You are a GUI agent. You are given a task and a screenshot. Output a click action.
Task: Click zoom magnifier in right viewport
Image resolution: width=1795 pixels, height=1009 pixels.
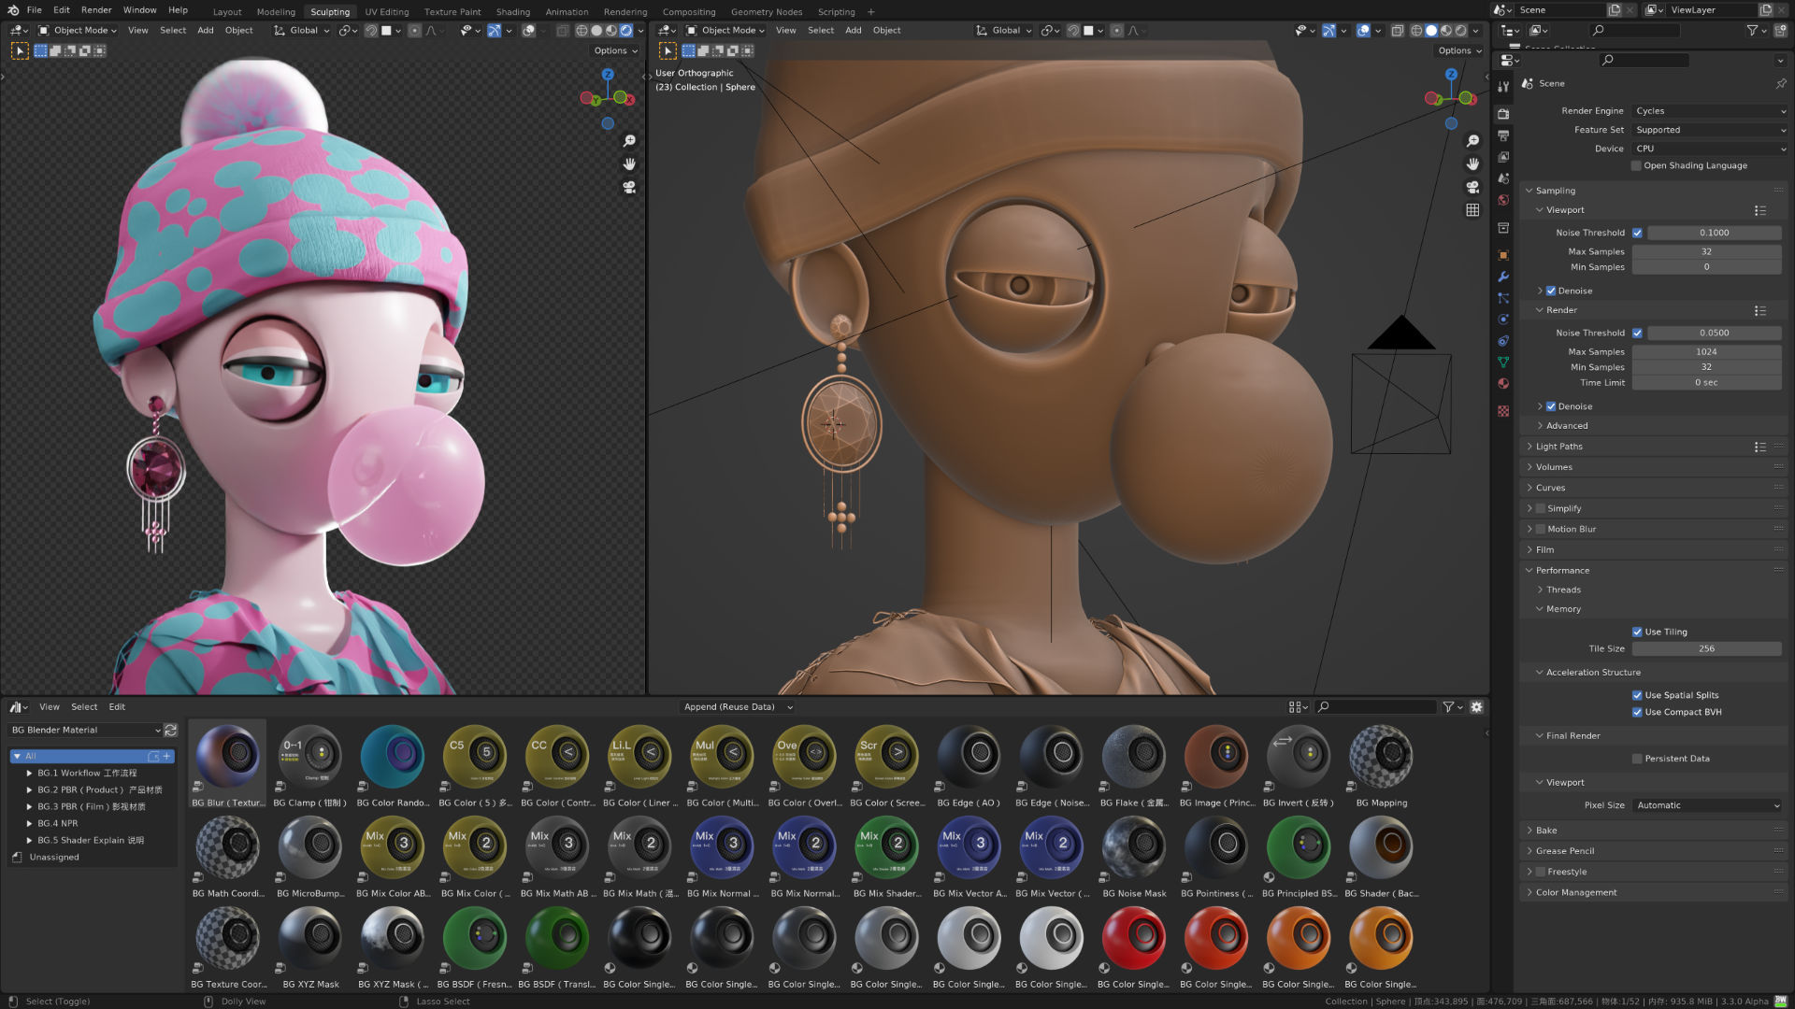point(1472,140)
